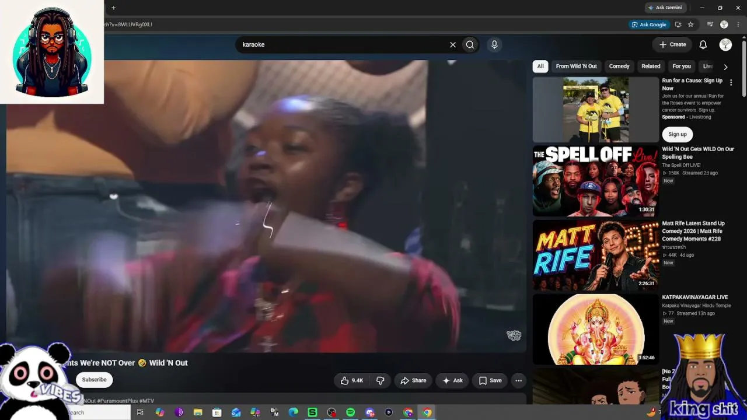747x420 pixels.
Task: Click the Ask Google lens button
Action: click(648, 24)
